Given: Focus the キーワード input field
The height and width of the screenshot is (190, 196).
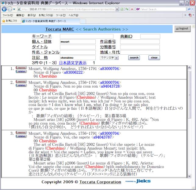Looking at the screenshot, I should (x=87, y=36).
